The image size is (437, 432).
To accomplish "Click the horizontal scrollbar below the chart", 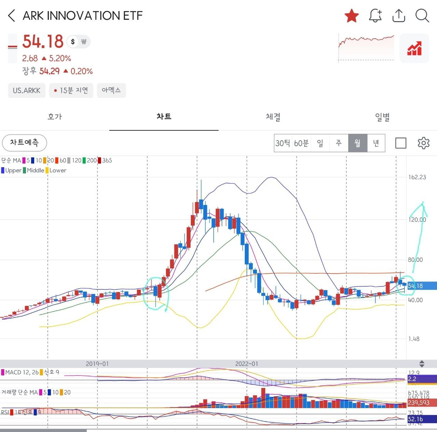I will pos(43,431).
